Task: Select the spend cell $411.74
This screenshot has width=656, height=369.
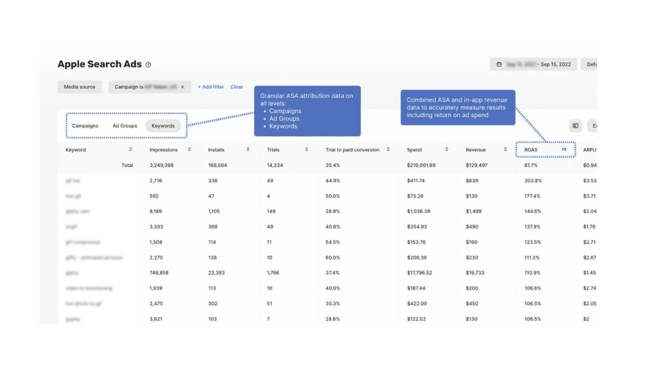Action: 416,181
